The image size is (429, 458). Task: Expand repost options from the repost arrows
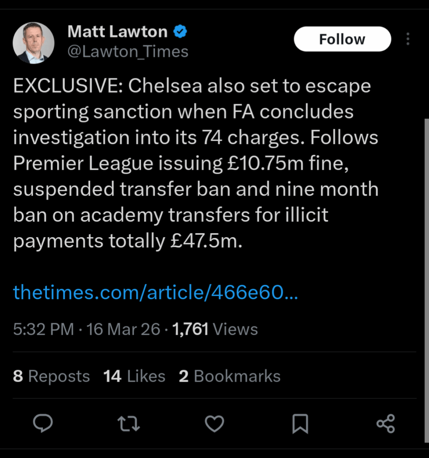pos(128,424)
